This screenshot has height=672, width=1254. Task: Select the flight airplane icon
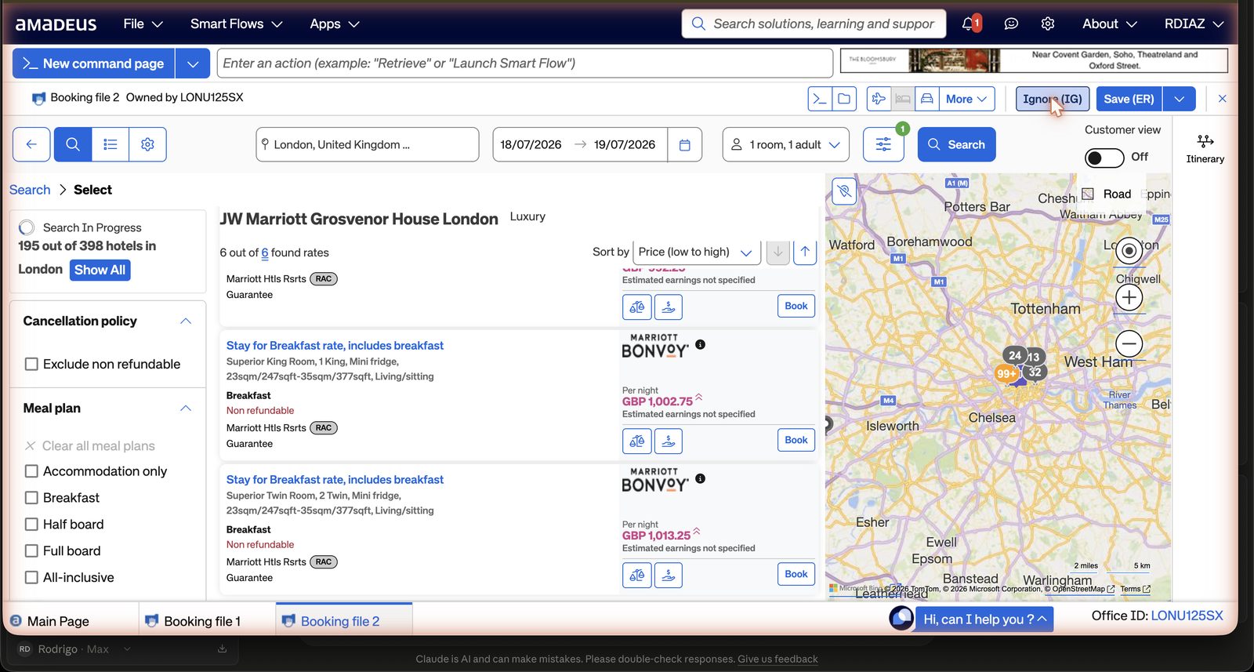[x=879, y=99]
